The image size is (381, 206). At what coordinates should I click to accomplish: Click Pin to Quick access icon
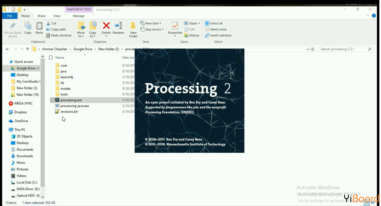pos(13,26)
